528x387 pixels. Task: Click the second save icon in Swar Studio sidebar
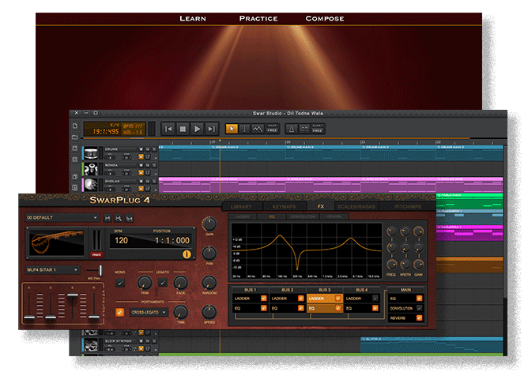coord(75,160)
